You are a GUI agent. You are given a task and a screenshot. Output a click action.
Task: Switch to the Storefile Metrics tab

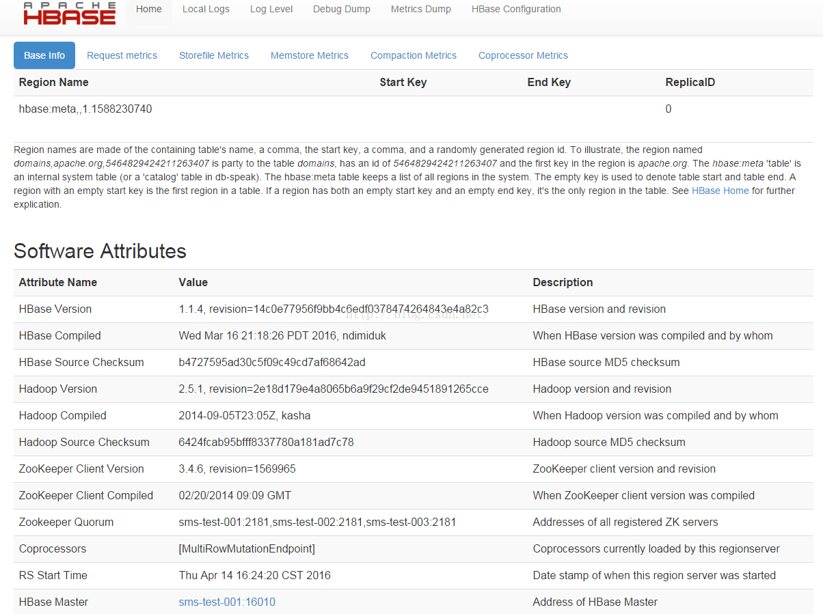coord(213,55)
